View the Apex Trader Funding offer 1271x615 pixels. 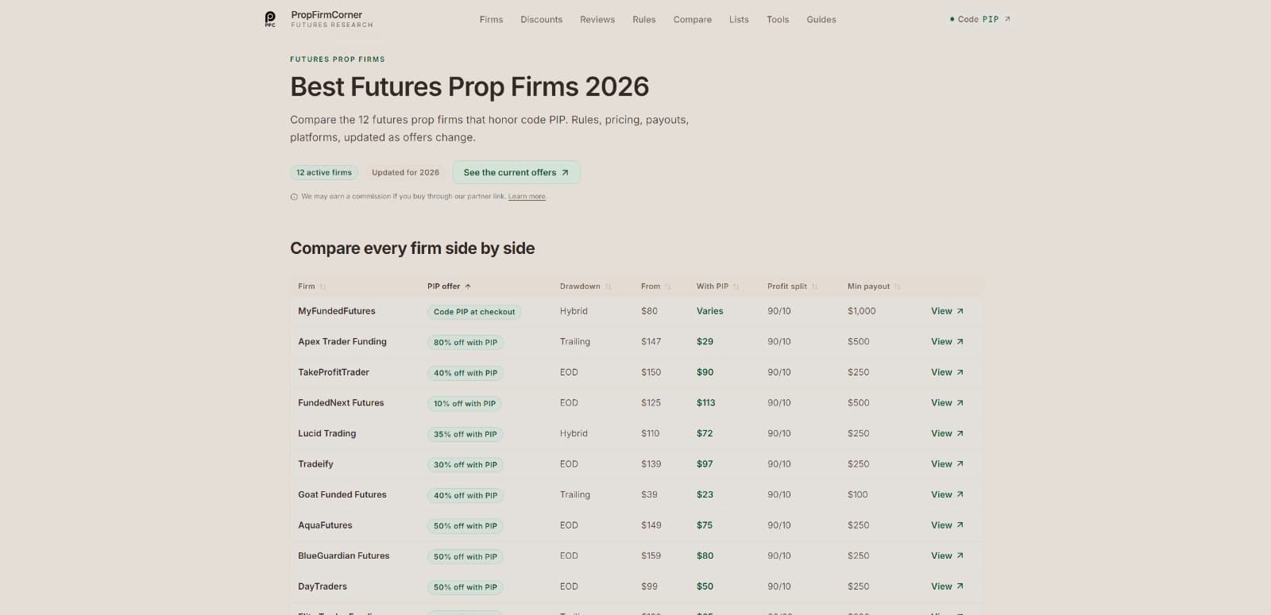coord(945,341)
